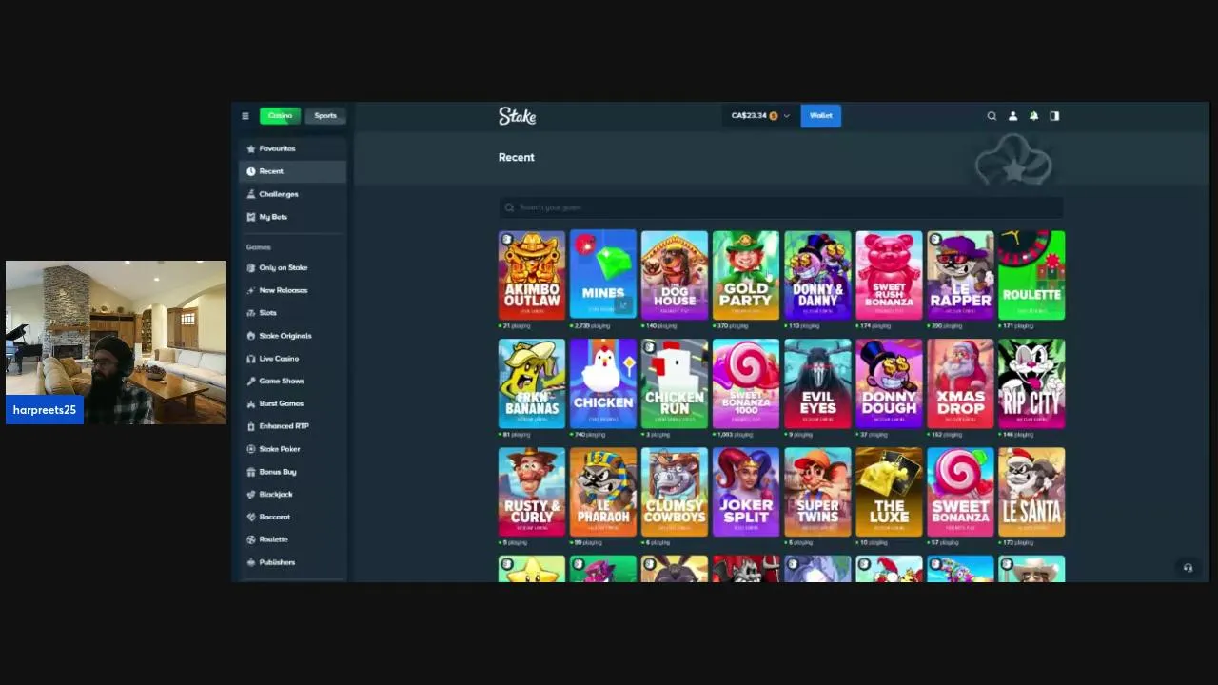The height and width of the screenshot is (685, 1218).
Task: Click the My Bets icon
Action: pos(250,217)
